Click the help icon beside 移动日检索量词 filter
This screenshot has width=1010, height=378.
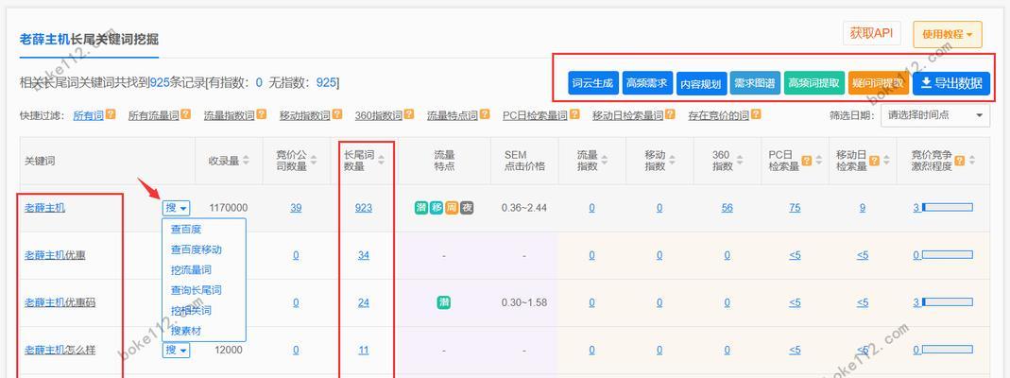point(670,114)
